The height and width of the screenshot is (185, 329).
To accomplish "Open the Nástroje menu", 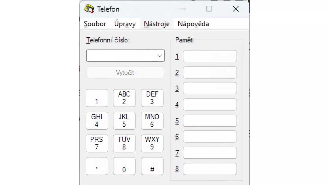I will point(157,24).
